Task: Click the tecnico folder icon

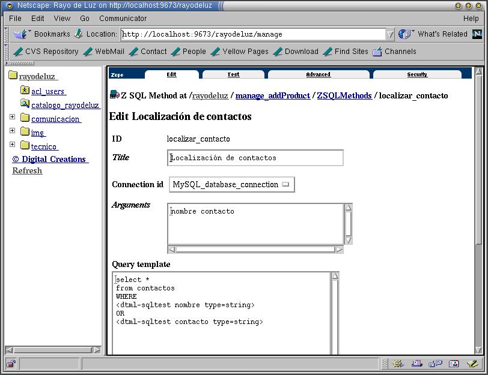Action: click(25, 145)
